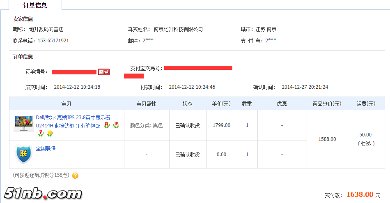
Task: Click the 真 authentic guarantee icon
Action: pyautogui.click(x=107, y=125)
